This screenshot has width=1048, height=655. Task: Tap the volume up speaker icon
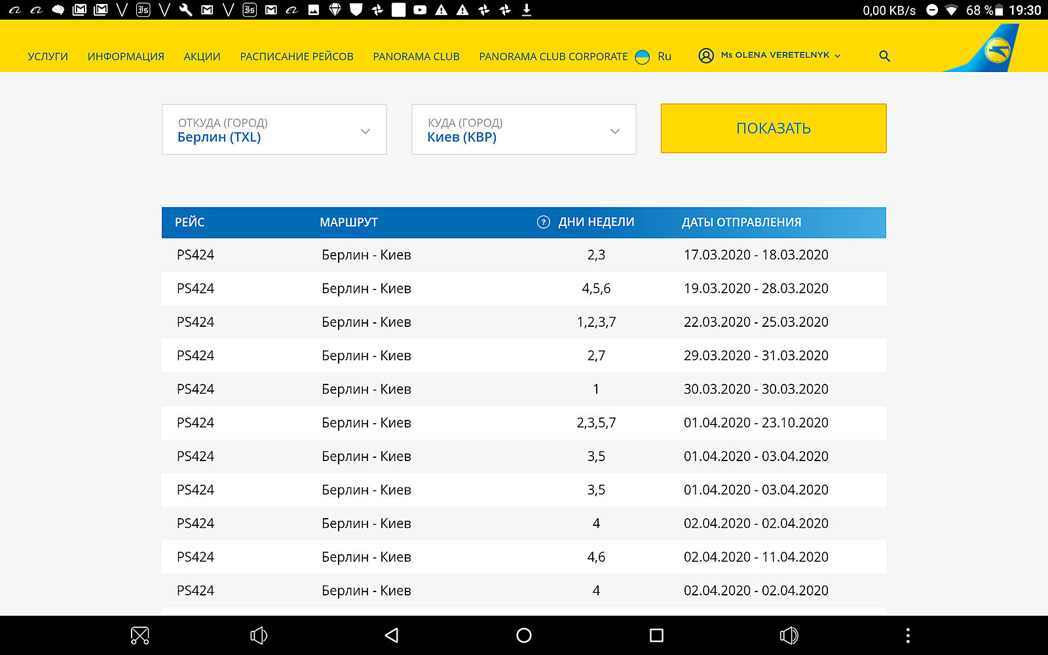pos(789,635)
